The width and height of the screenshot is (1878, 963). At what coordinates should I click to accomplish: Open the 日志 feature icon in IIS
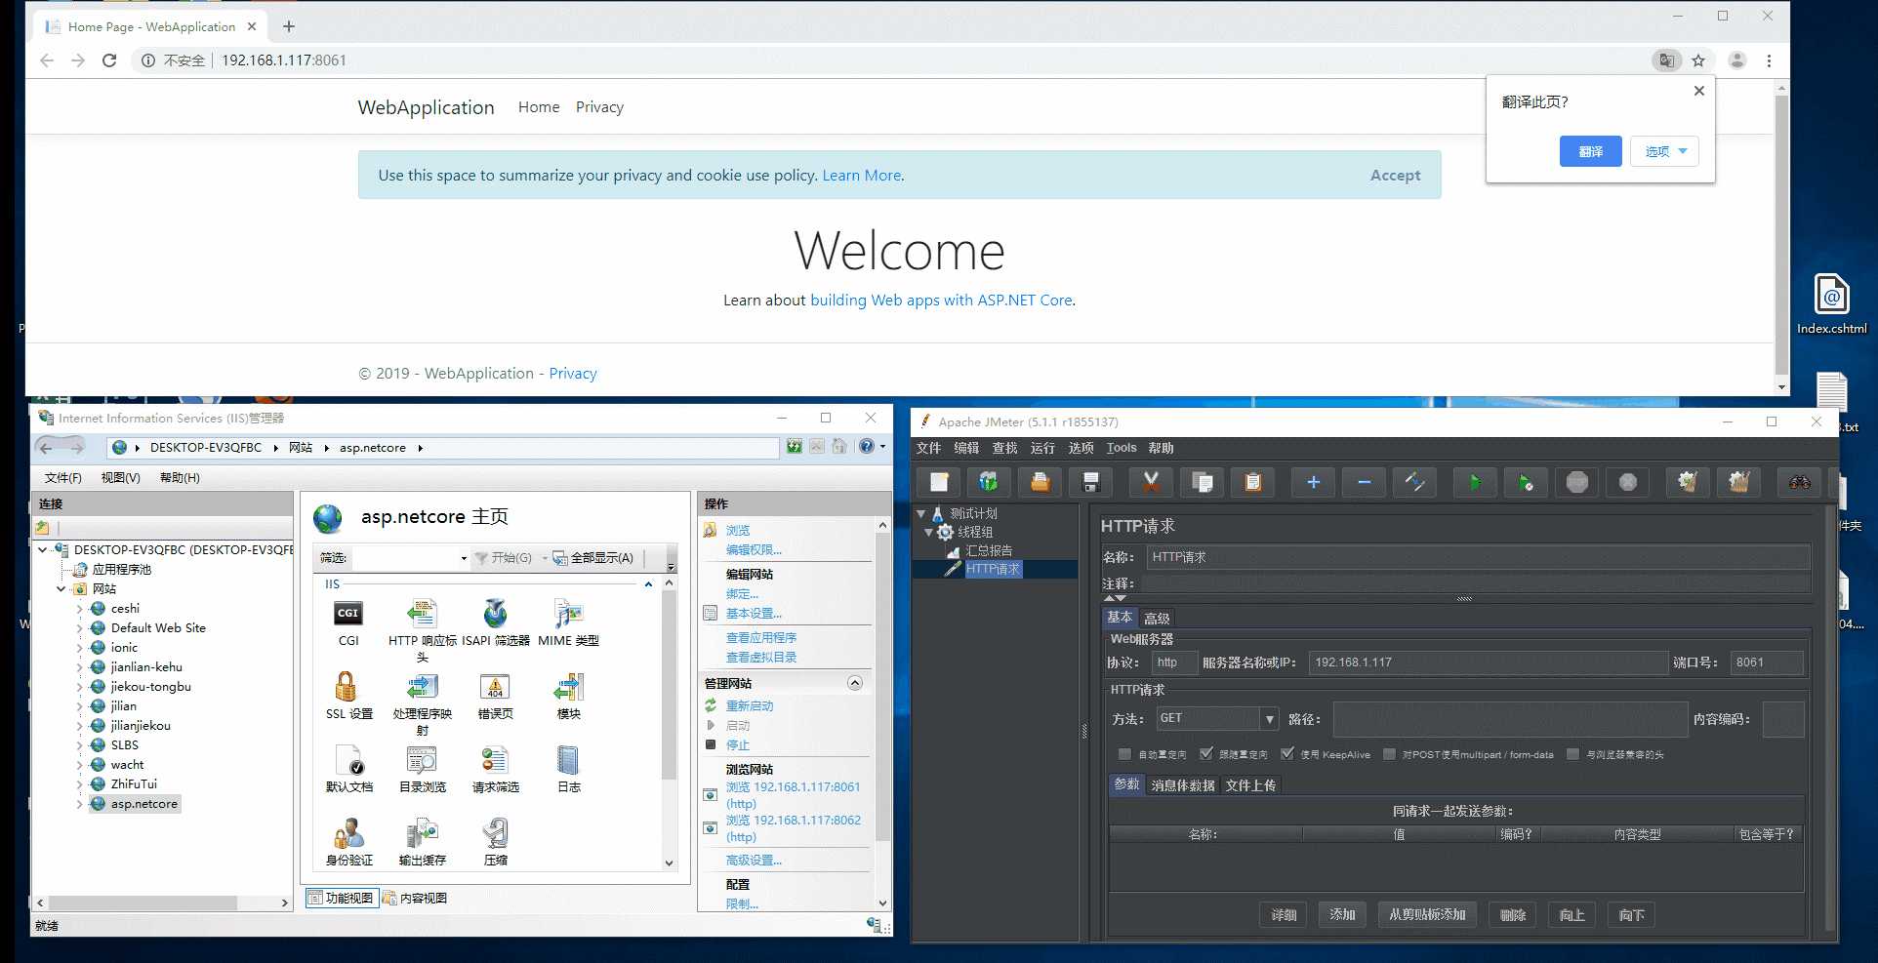click(x=568, y=760)
